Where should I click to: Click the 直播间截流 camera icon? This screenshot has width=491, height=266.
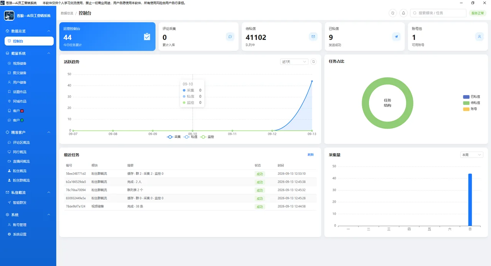(x=10, y=161)
